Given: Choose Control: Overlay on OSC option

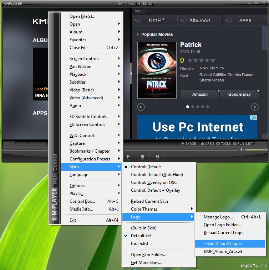Looking at the screenshot, I should 159,182.
